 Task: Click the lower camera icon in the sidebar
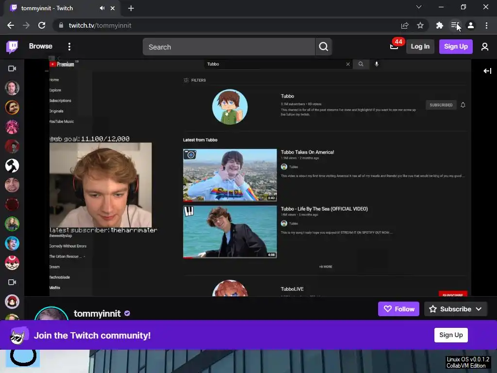click(12, 282)
